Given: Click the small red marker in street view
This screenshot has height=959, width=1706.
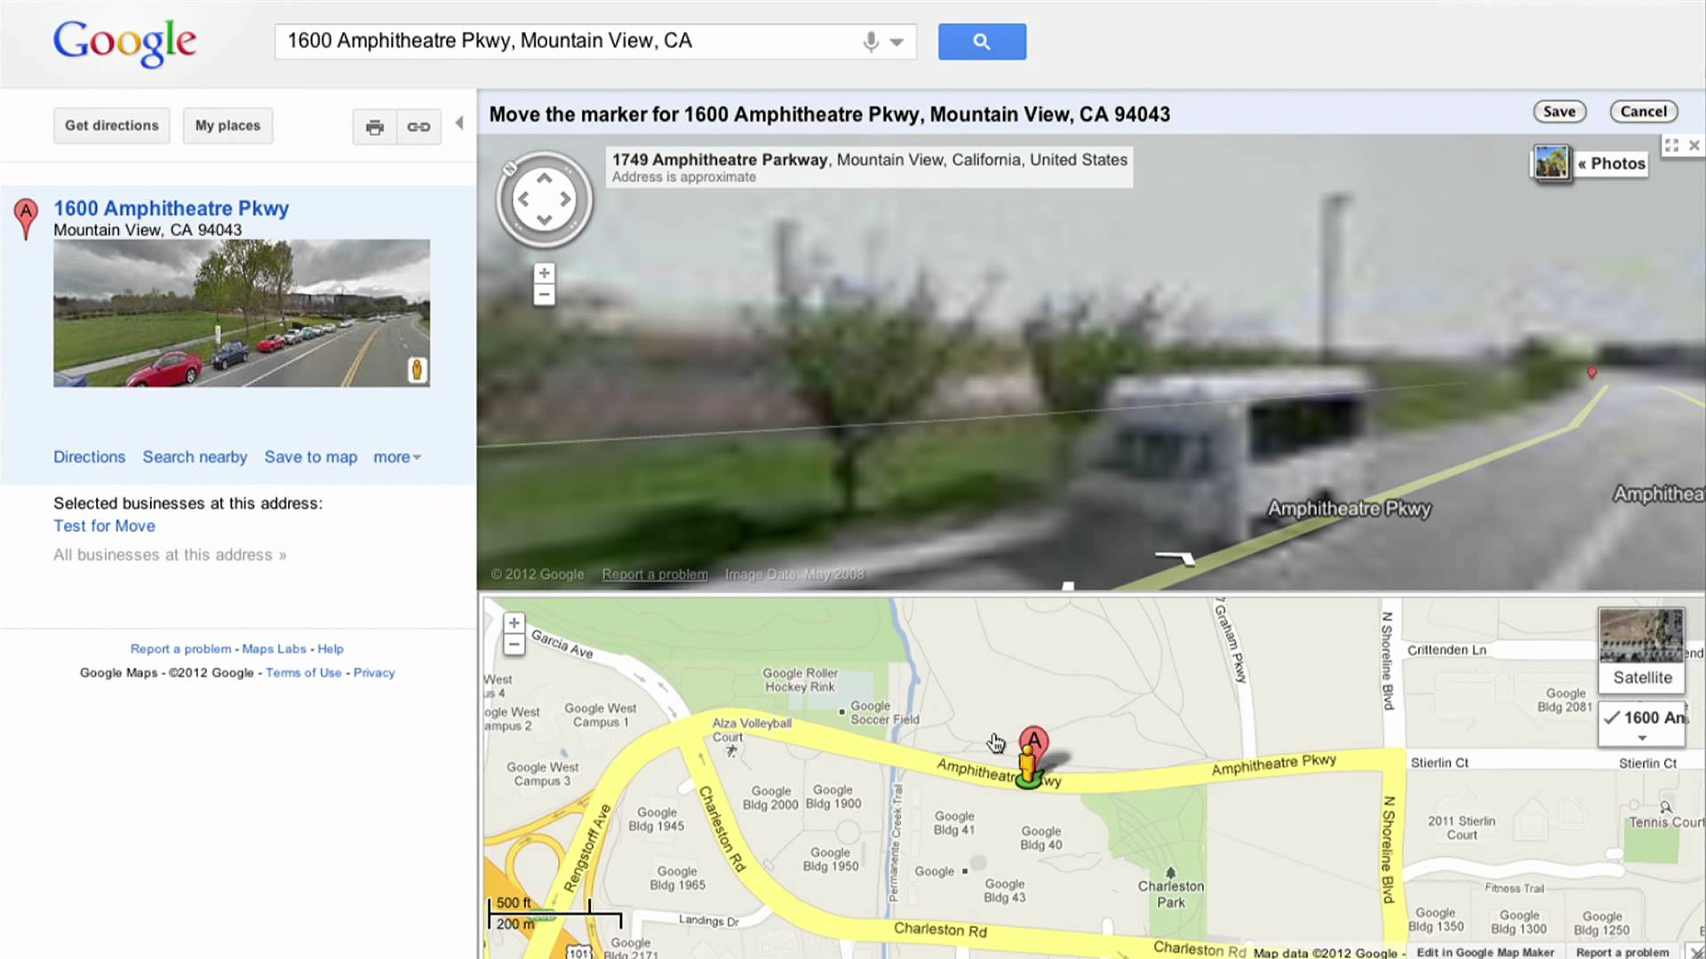Looking at the screenshot, I should click(1592, 373).
